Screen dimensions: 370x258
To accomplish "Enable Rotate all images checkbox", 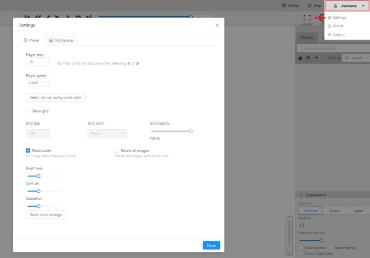I will [x=117, y=150].
